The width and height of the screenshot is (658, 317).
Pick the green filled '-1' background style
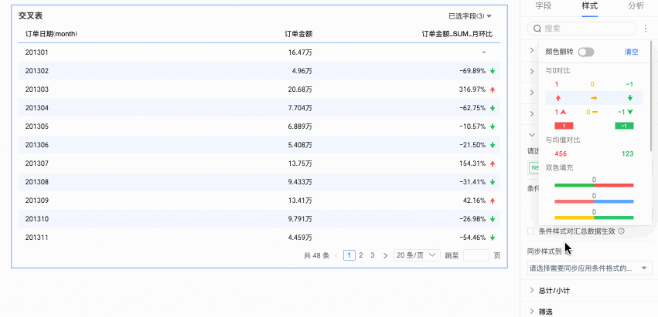[624, 126]
